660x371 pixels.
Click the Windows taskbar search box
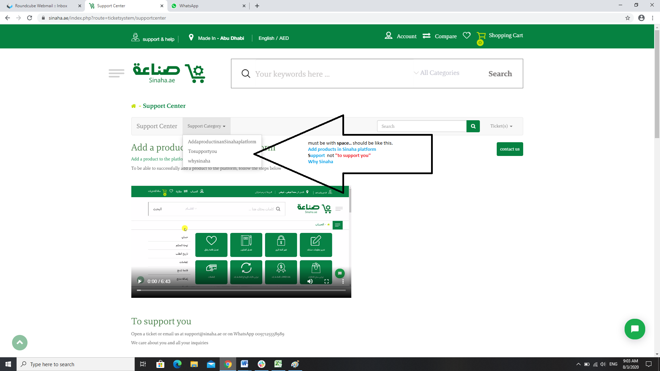tap(76, 364)
